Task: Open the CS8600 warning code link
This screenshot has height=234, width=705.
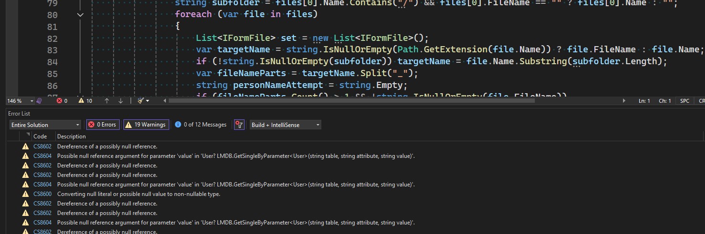Action: coord(42,194)
